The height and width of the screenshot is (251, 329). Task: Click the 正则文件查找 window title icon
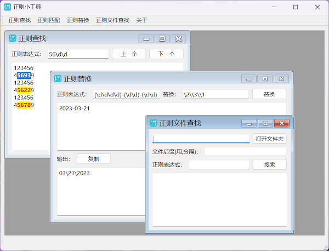153,123
